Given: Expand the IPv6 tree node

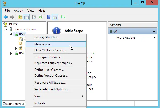Looking at the screenshot, I should 11,53.
